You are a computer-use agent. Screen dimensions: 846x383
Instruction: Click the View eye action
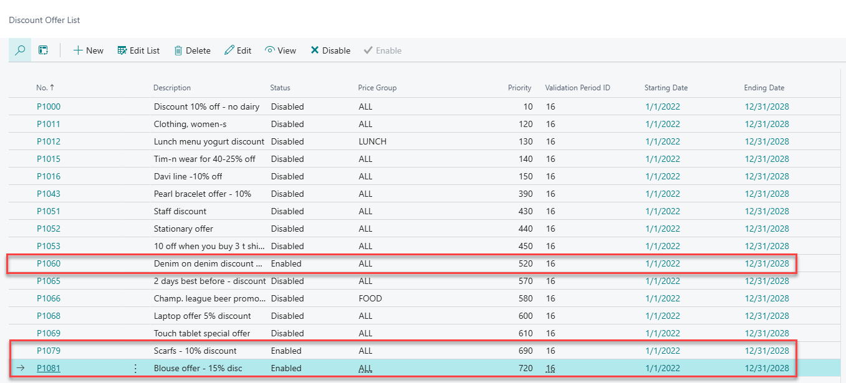pyautogui.click(x=280, y=50)
